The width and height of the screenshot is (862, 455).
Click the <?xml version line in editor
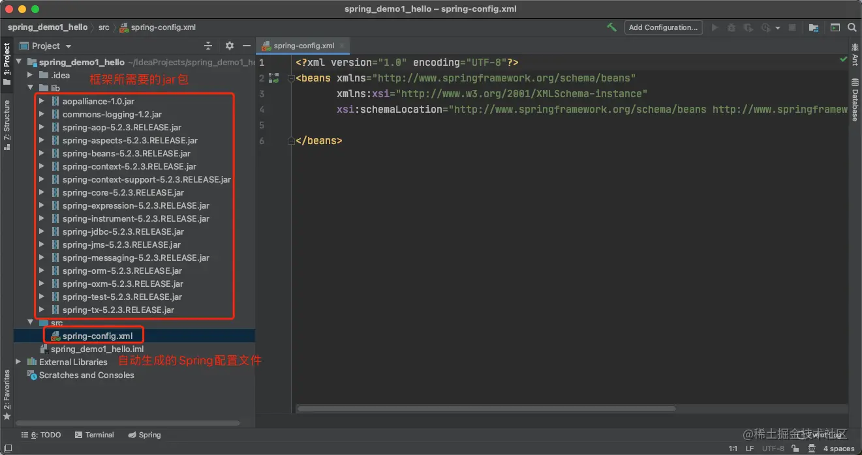407,63
